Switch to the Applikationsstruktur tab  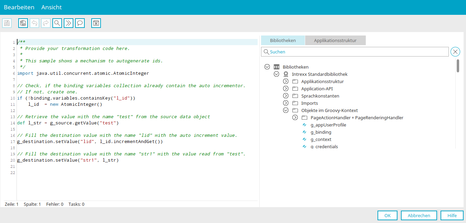[335, 40]
